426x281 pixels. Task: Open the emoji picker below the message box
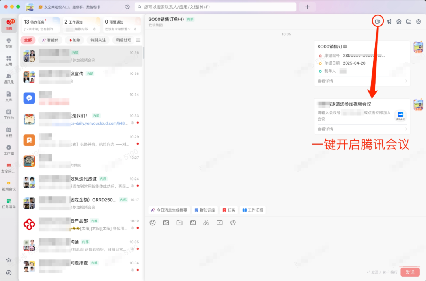(x=153, y=223)
